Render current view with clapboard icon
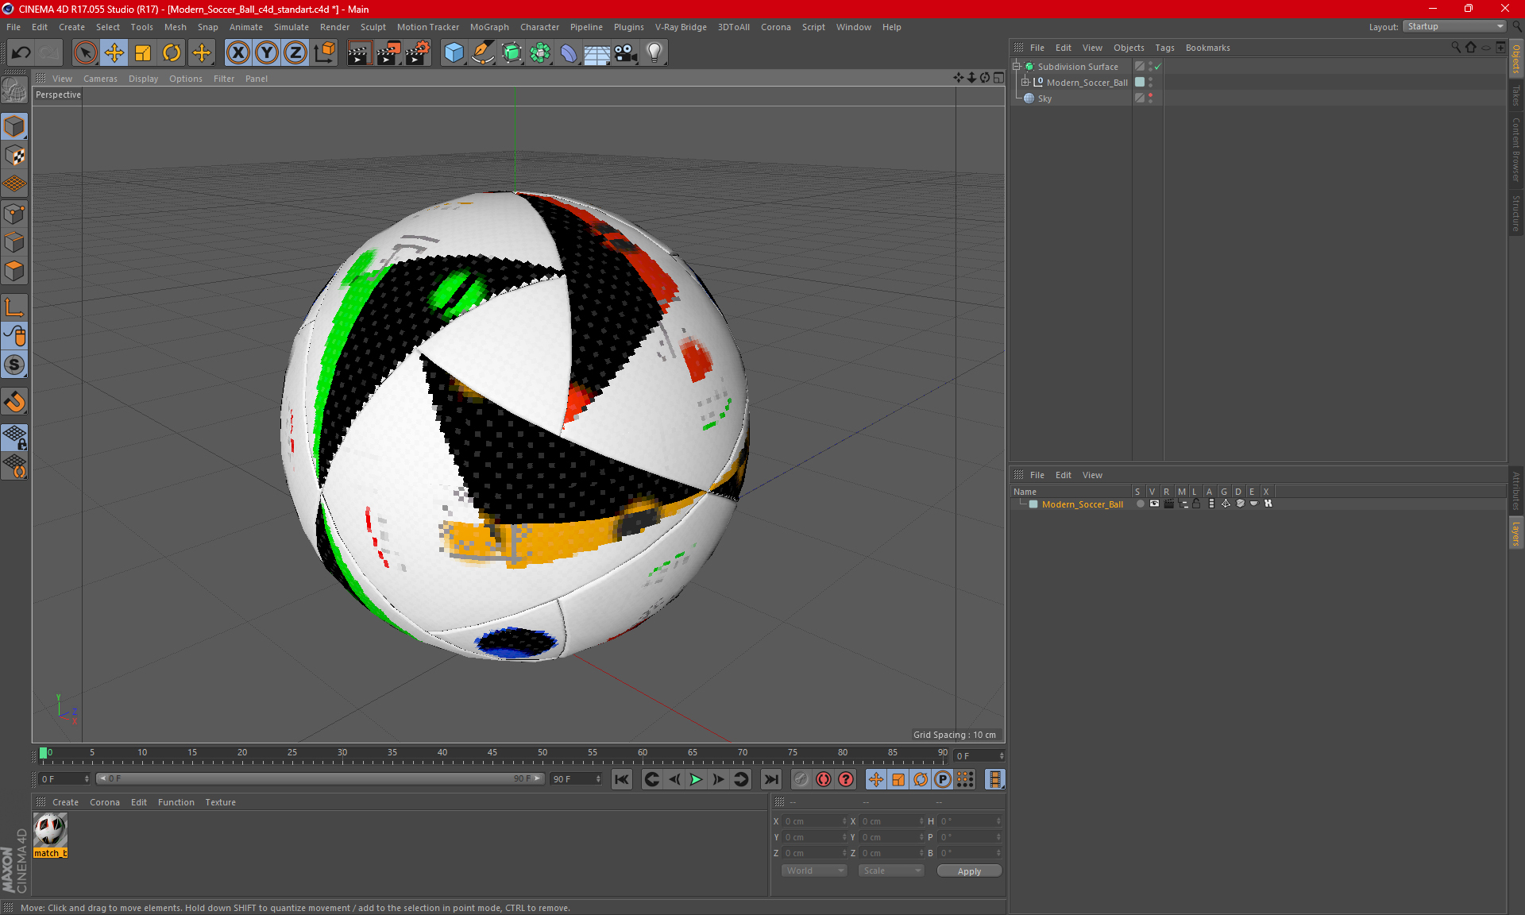 pyautogui.click(x=359, y=53)
